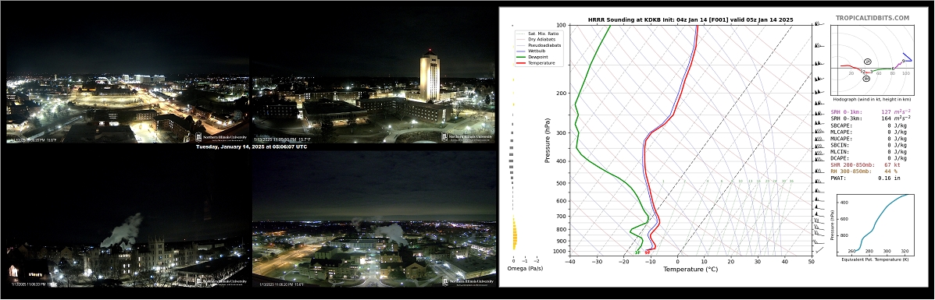Click the green surface dewpoint label below the sounding
The height and width of the screenshot is (300, 935).
pos(637,252)
